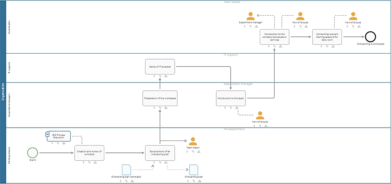
Task: Open paperclip icon under BIC Process Execution
Action: click(x=58, y=143)
